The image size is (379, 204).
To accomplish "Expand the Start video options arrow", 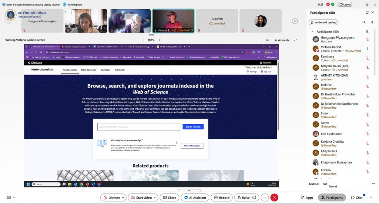I will pos(155,198).
